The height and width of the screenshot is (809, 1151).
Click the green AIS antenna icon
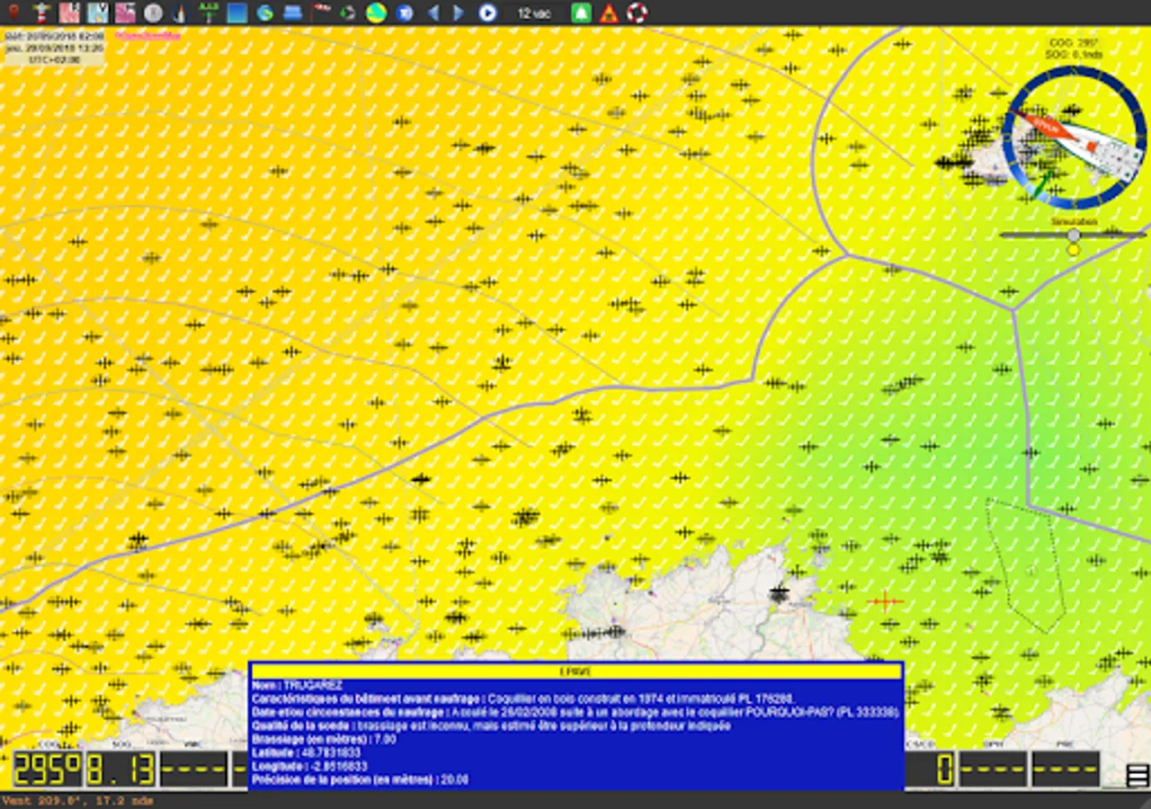(208, 13)
